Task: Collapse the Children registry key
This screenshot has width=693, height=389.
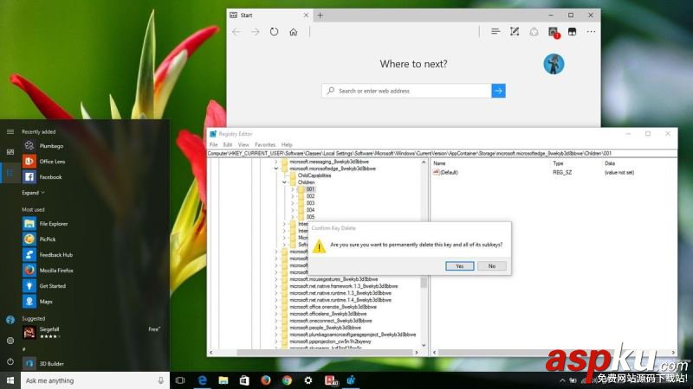Action: click(x=284, y=182)
